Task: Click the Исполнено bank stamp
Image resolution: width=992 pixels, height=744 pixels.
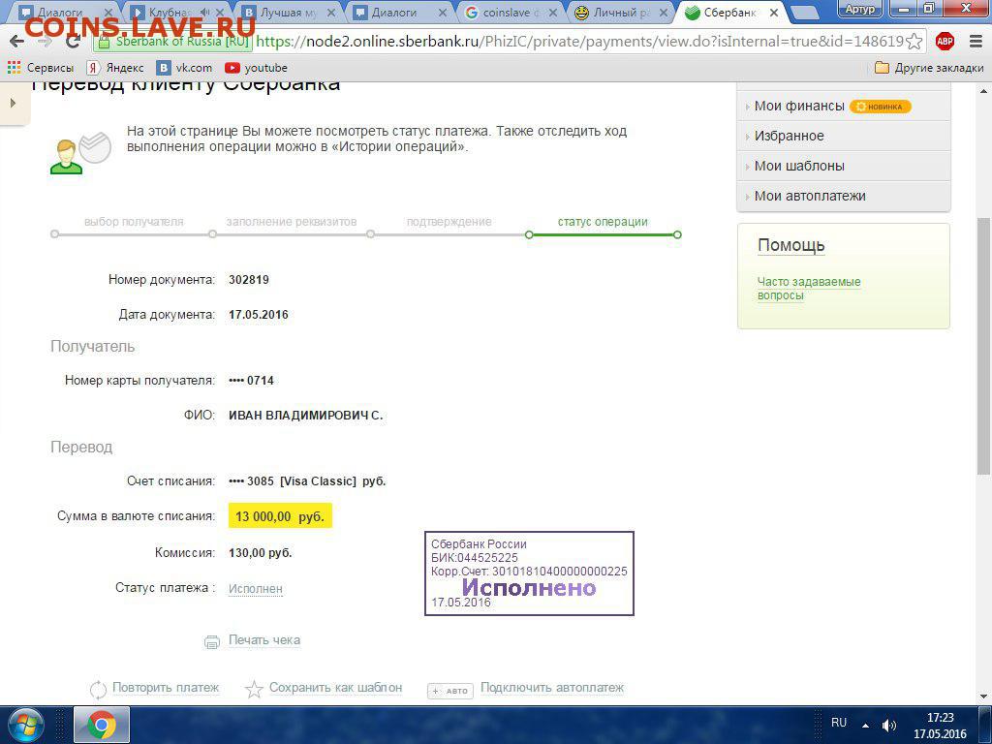Action: 529,573
